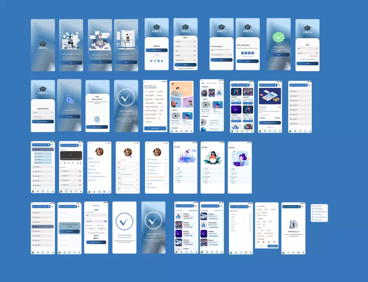Choose PayPal as the payment method
Screen dimensions: 368x282
[96, 236]
